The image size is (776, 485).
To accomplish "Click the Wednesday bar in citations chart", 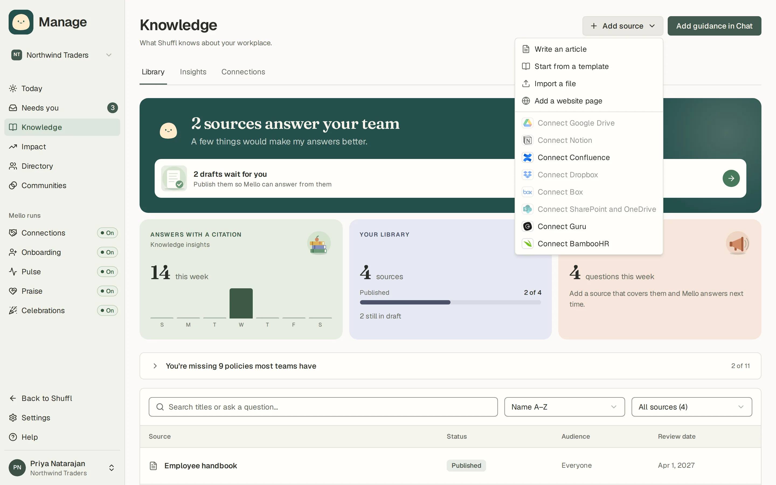I will pyautogui.click(x=241, y=303).
